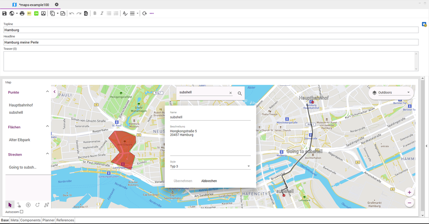Image resolution: width=429 pixels, height=224 pixels.
Task: Switch to the Meta tab
Action: point(15,220)
